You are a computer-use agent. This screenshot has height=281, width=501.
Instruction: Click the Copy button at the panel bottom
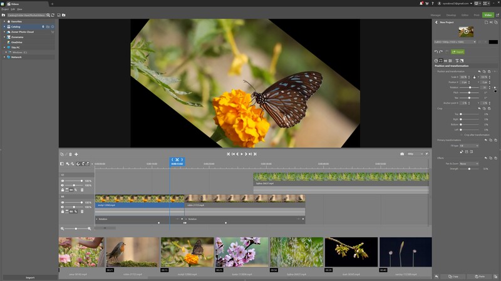[453, 277]
